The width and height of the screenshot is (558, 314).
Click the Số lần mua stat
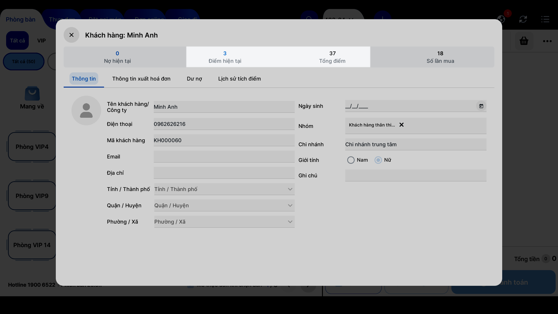click(440, 57)
